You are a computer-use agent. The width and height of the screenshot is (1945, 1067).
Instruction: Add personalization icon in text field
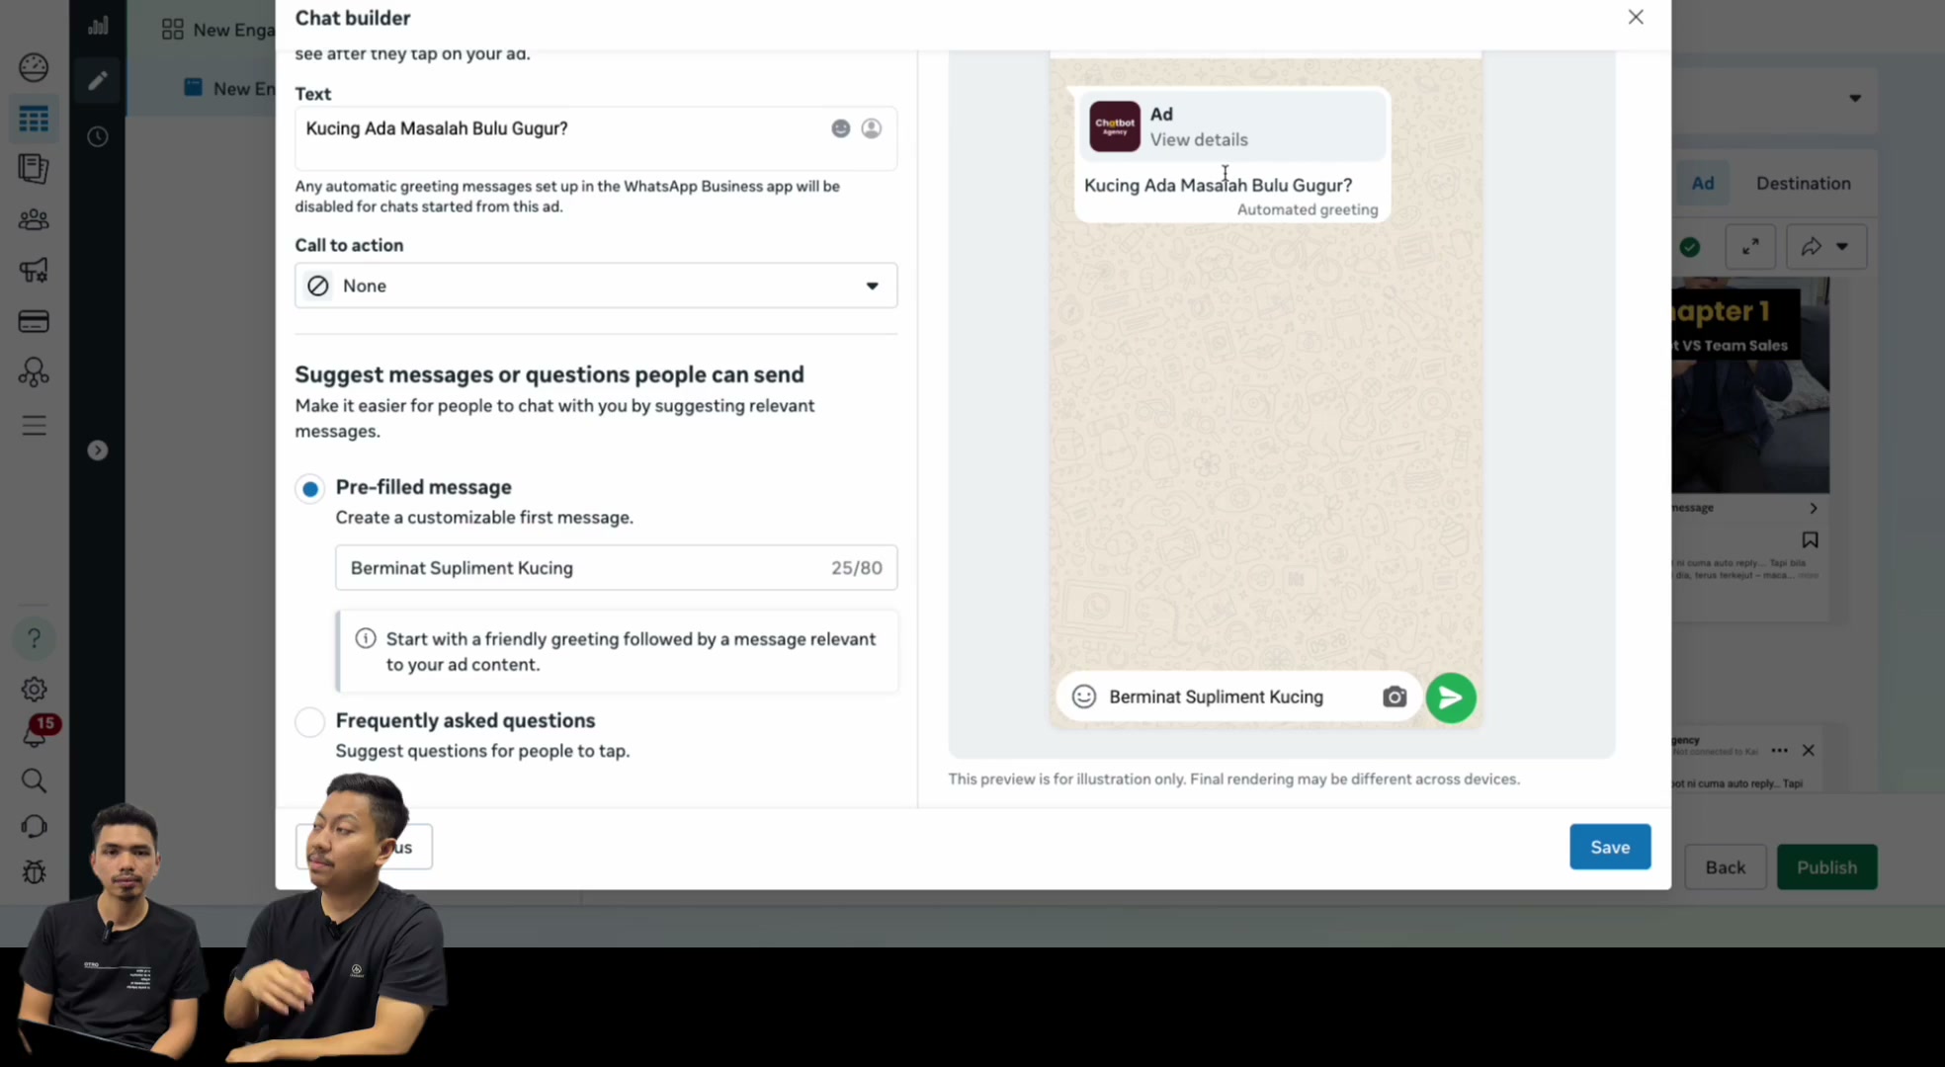pyautogui.click(x=871, y=128)
